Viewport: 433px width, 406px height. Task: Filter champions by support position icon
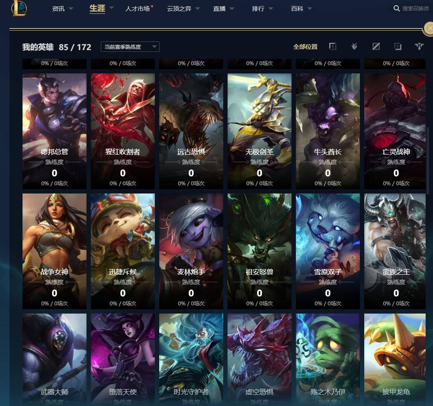pyautogui.click(x=419, y=47)
